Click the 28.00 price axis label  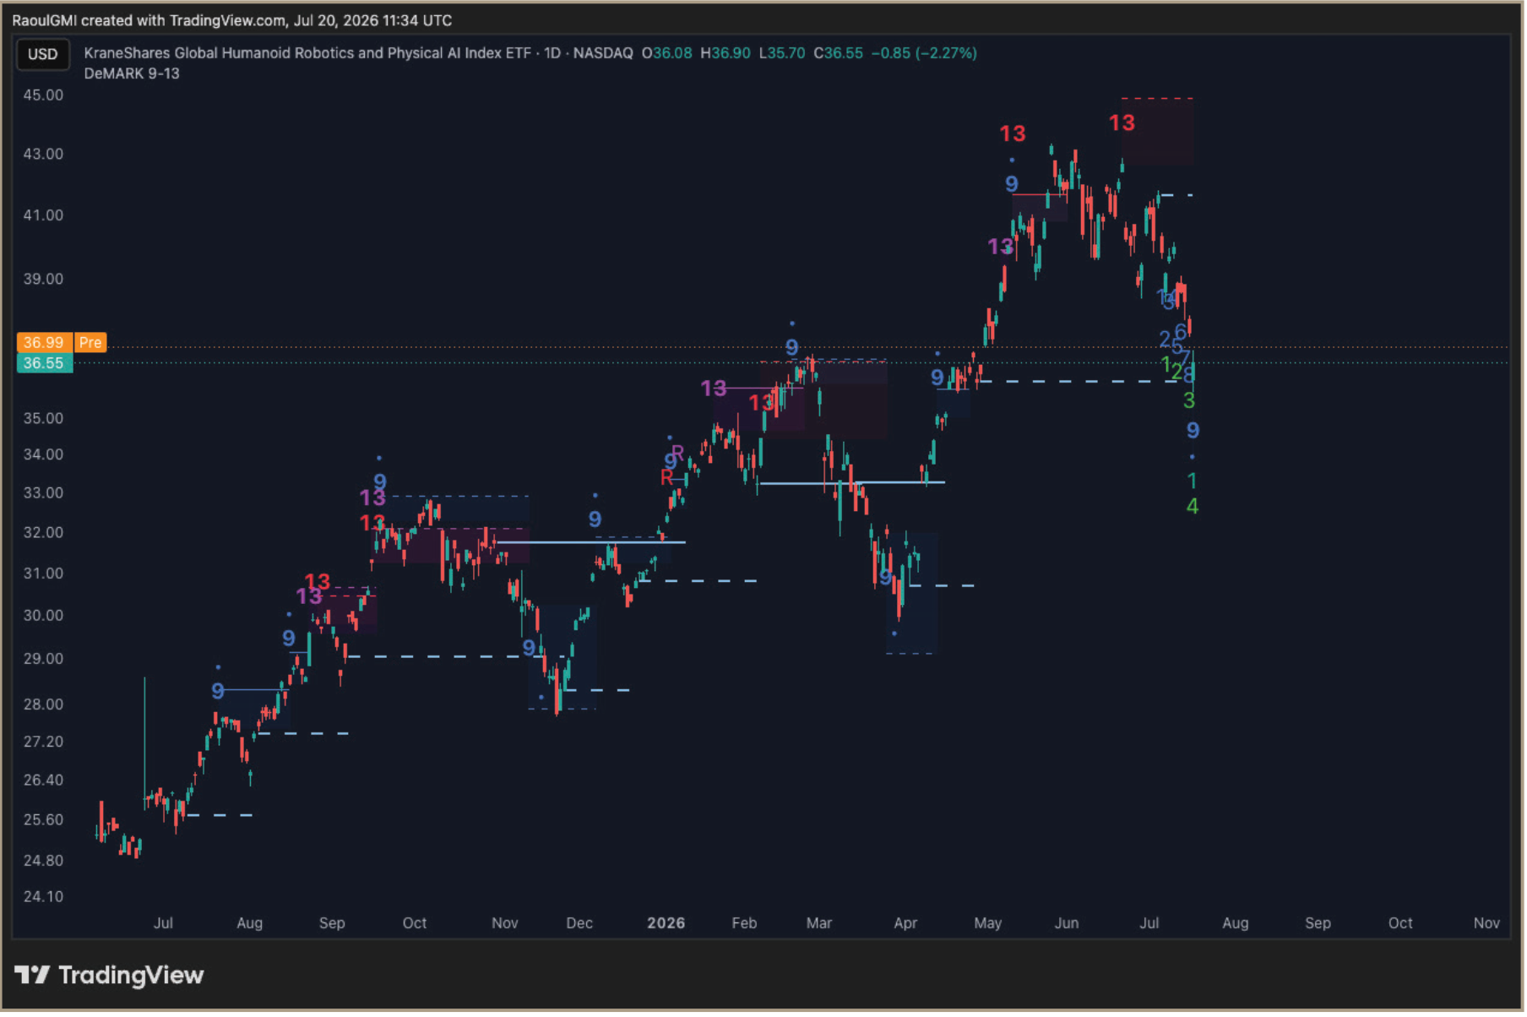point(43,704)
